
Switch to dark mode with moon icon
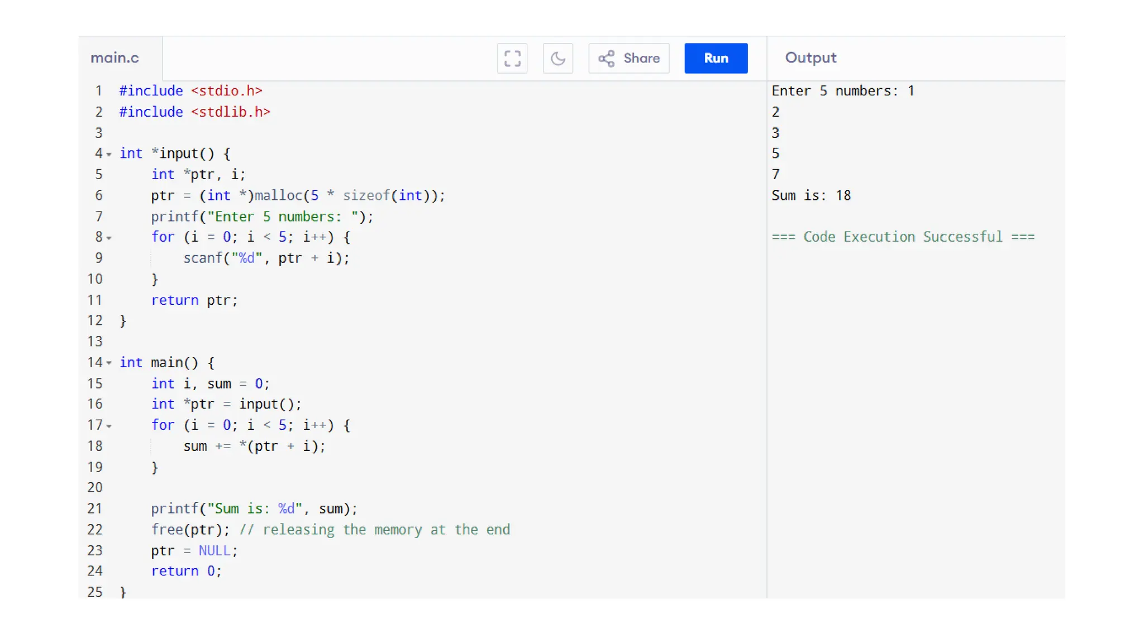pos(557,58)
